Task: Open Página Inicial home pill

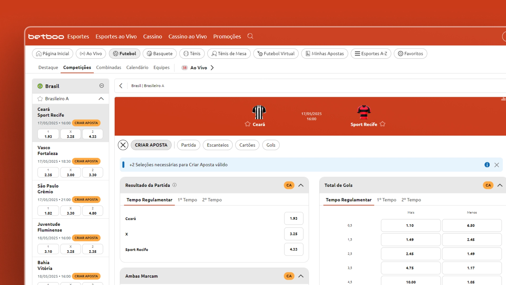Action: click(x=53, y=54)
